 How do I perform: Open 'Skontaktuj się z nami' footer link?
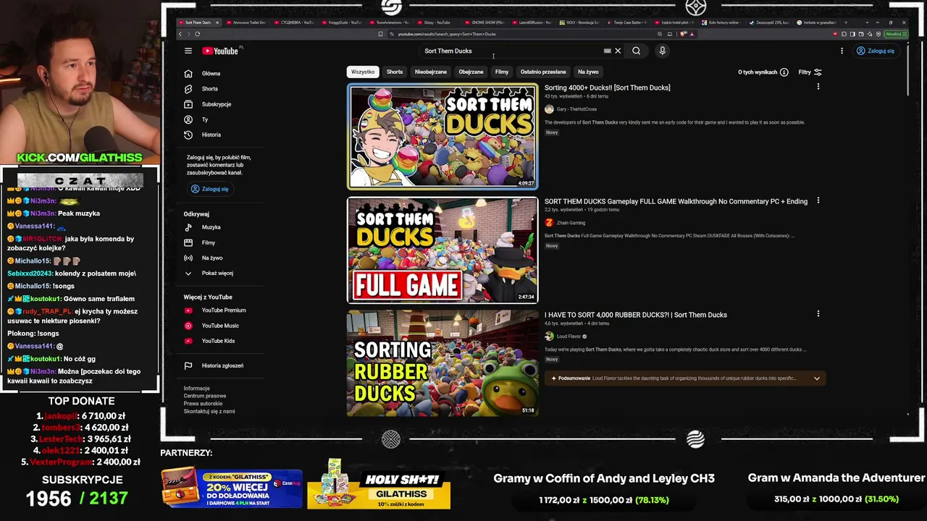(209, 412)
